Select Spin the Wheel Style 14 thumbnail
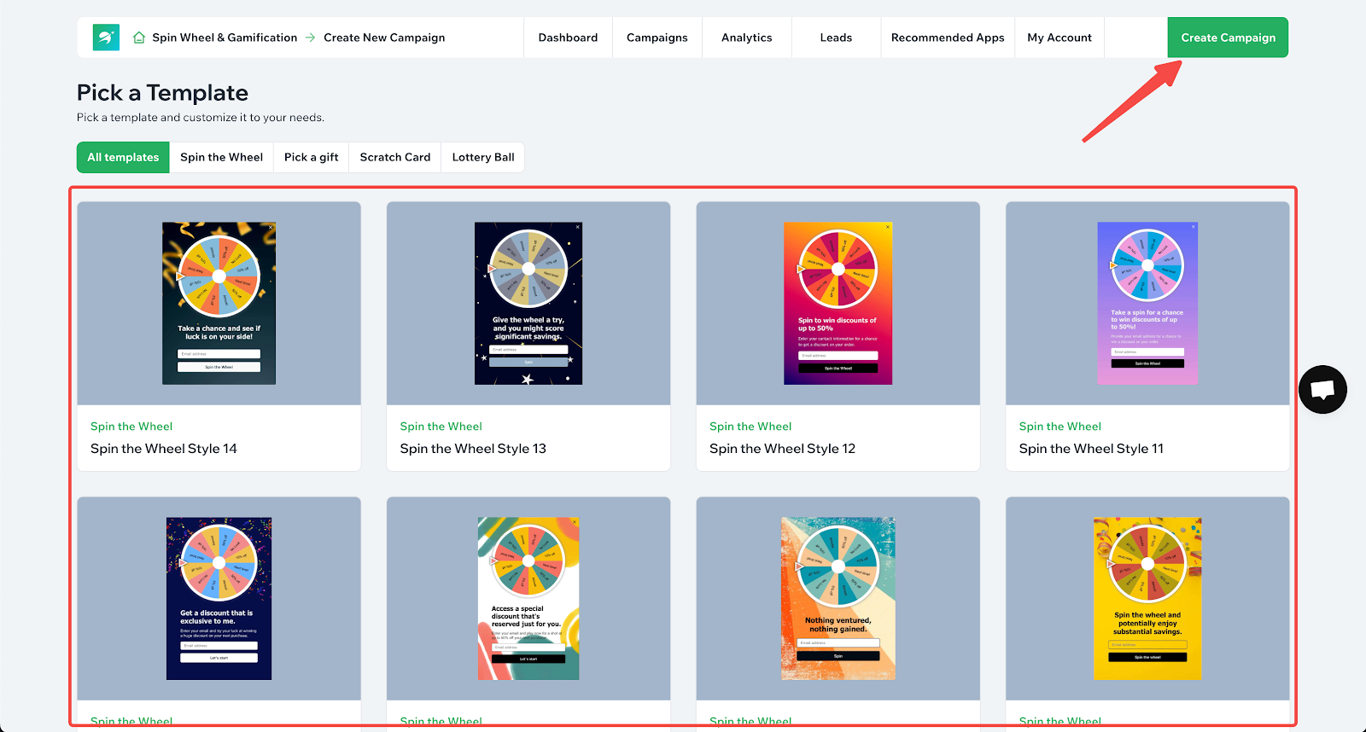The width and height of the screenshot is (1366, 732). point(219,304)
